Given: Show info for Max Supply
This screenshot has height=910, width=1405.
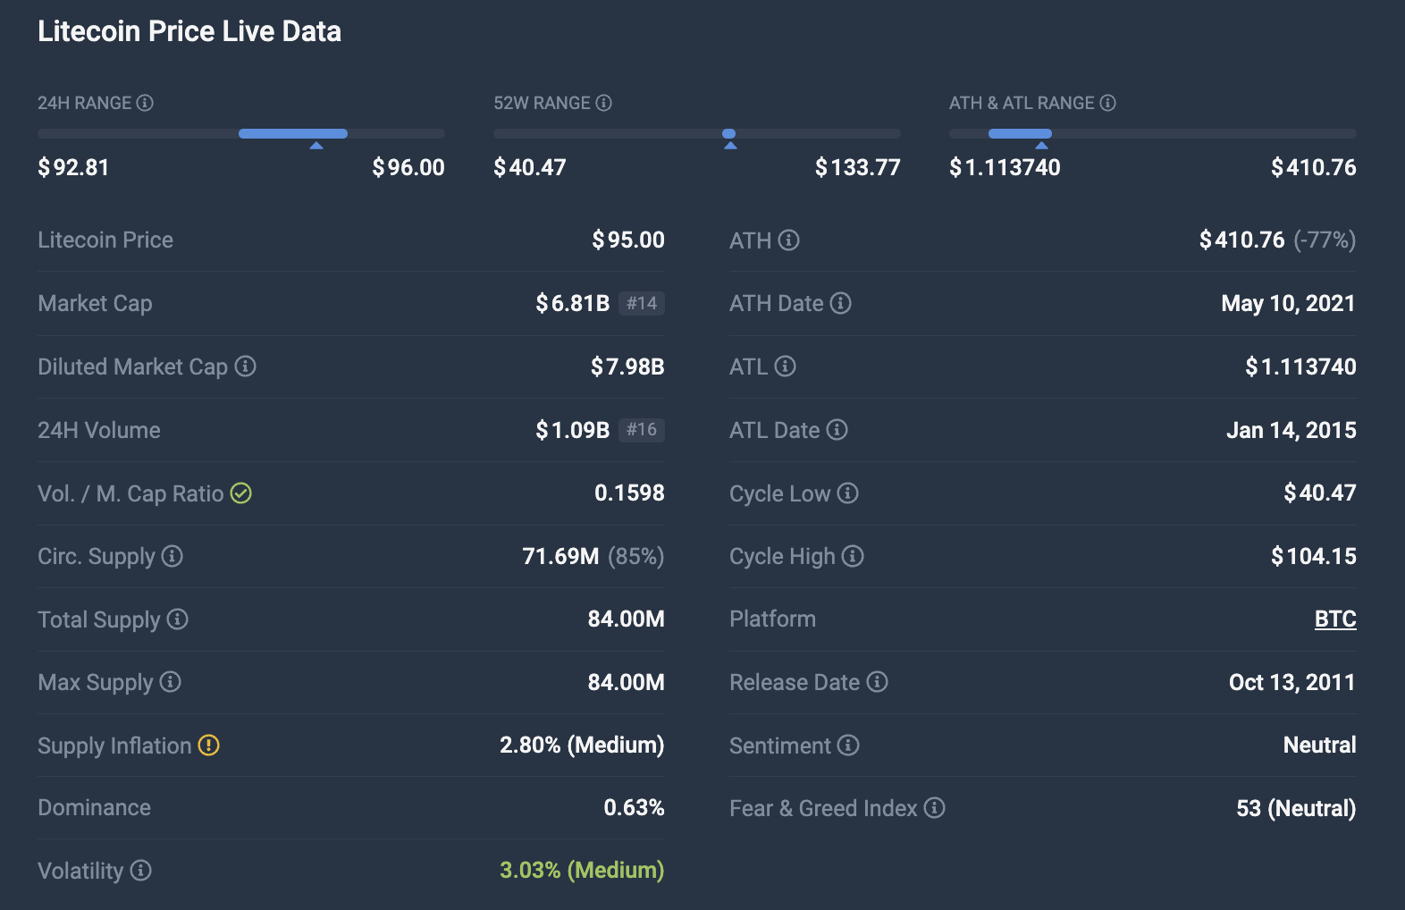Looking at the screenshot, I should (171, 682).
